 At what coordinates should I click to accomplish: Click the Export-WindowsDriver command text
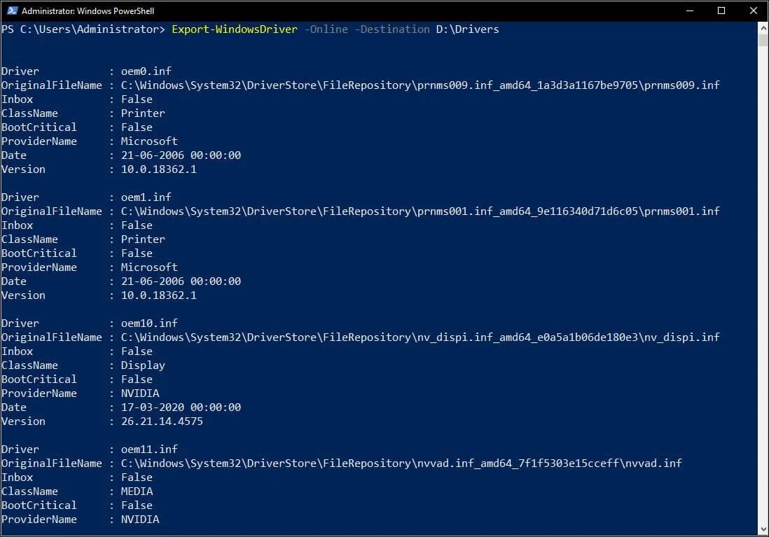pos(235,29)
